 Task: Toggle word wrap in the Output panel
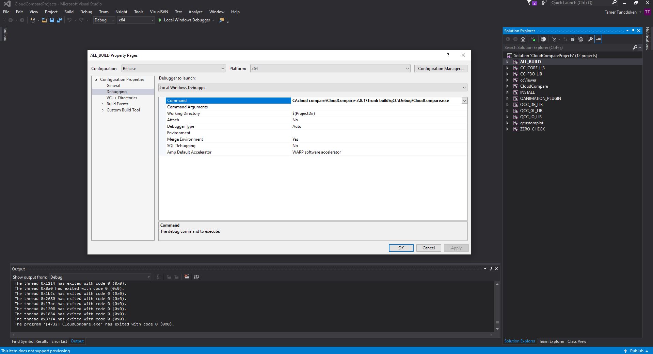point(196,277)
